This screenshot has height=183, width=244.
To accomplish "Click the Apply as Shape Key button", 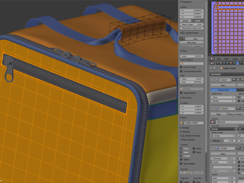I will 236,114.
